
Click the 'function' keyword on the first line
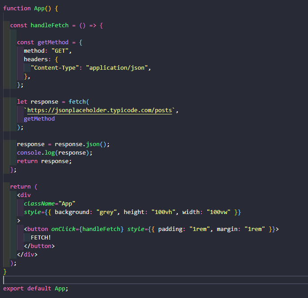pyautogui.click(x=17, y=8)
